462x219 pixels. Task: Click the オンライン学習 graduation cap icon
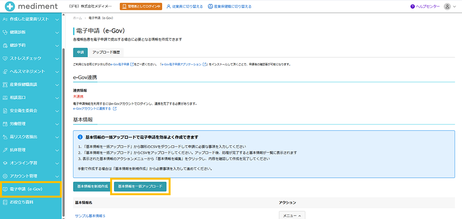pos(5,163)
